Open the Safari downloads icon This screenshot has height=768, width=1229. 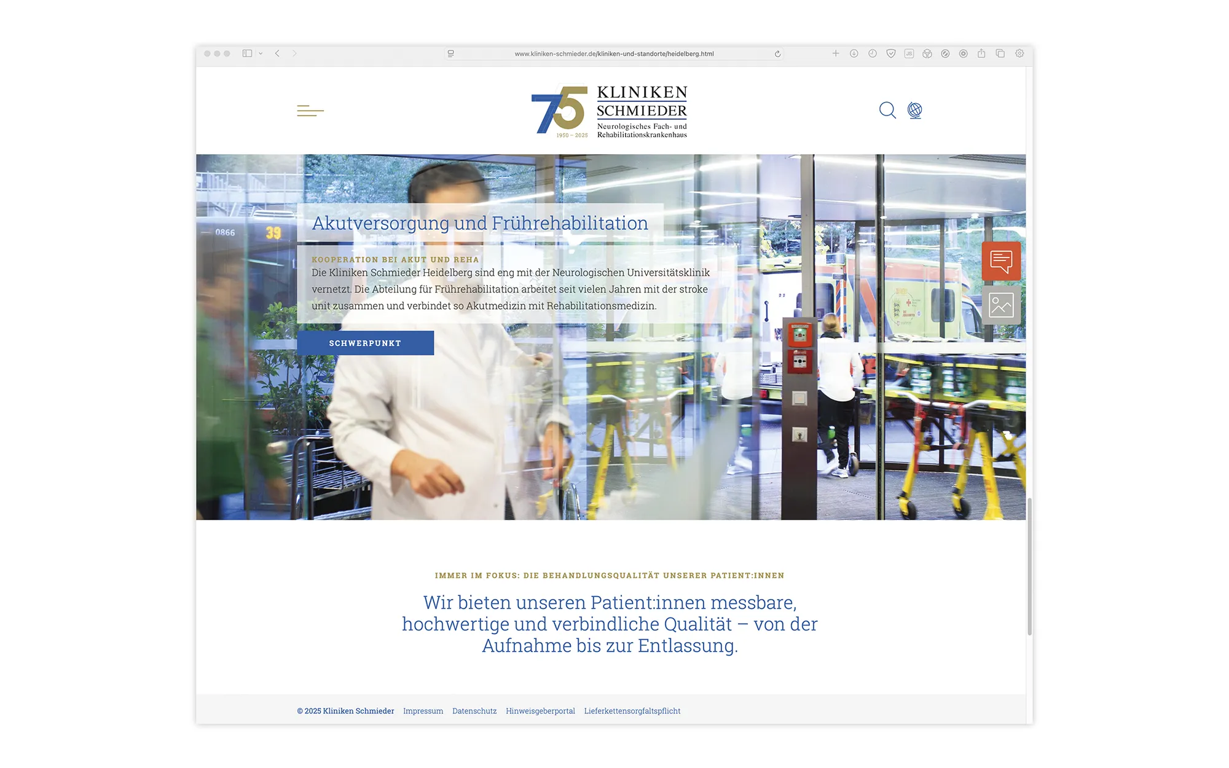(854, 53)
